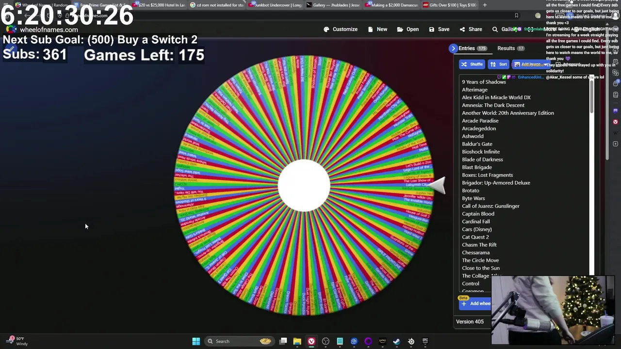Open the 'Junkbot Undercover' browser tab
This screenshot has width=621, height=349.
(x=275, y=5)
